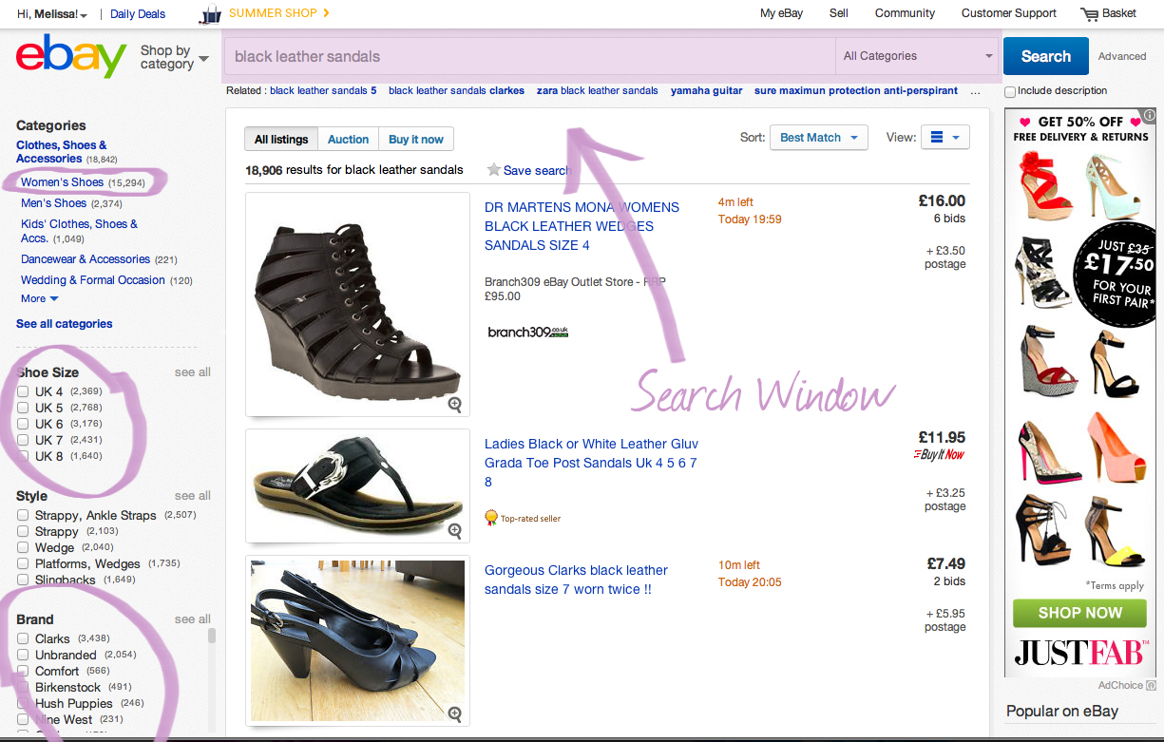Tick the UK 5 shoe size checkbox
Viewport: 1164px width, 742px height.
point(23,409)
